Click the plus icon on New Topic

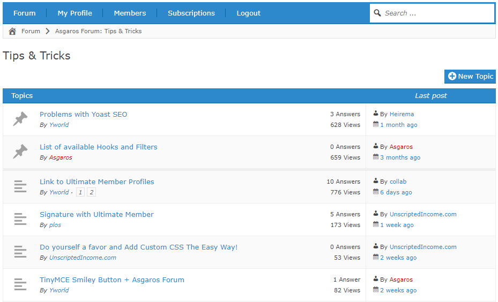click(452, 76)
